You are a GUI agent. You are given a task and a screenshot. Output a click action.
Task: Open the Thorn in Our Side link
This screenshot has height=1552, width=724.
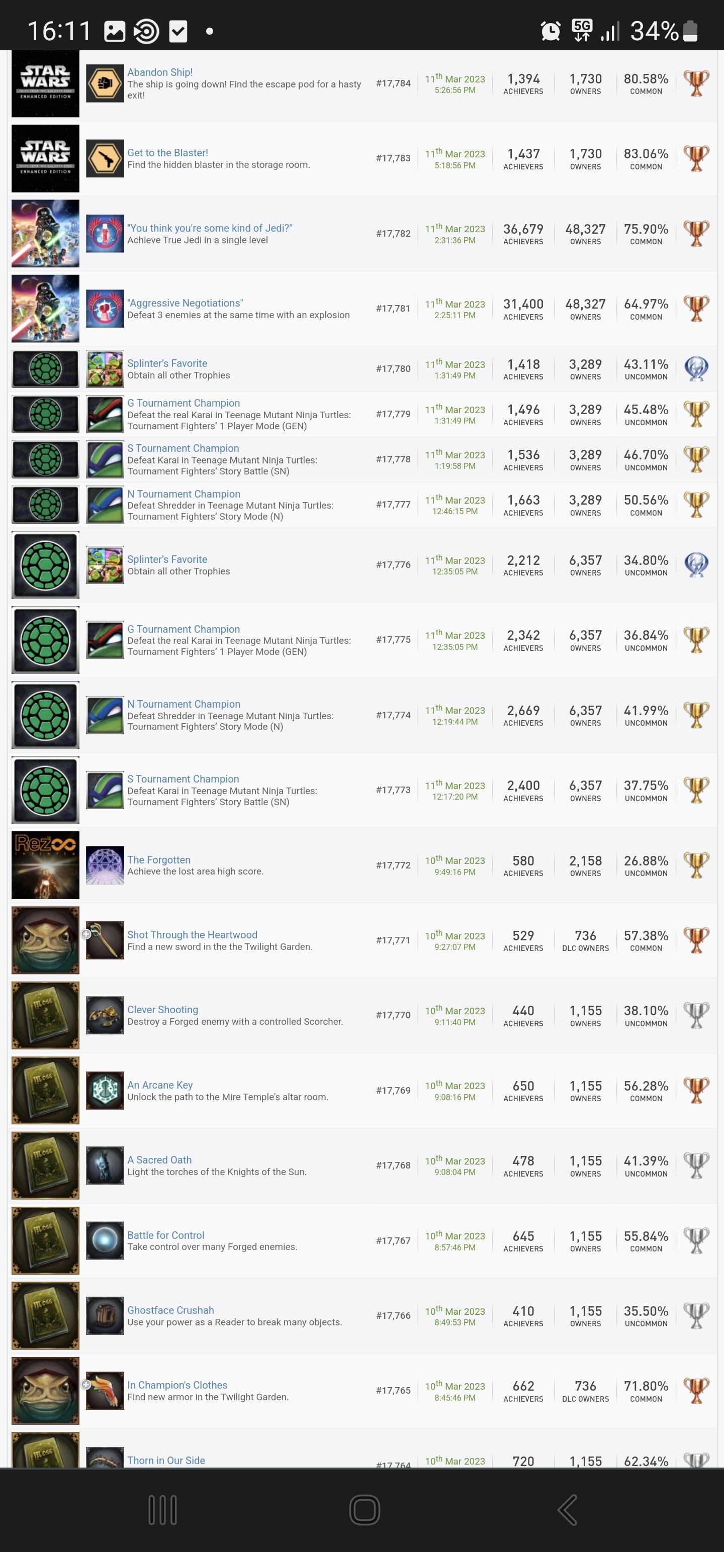click(x=166, y=1461)
